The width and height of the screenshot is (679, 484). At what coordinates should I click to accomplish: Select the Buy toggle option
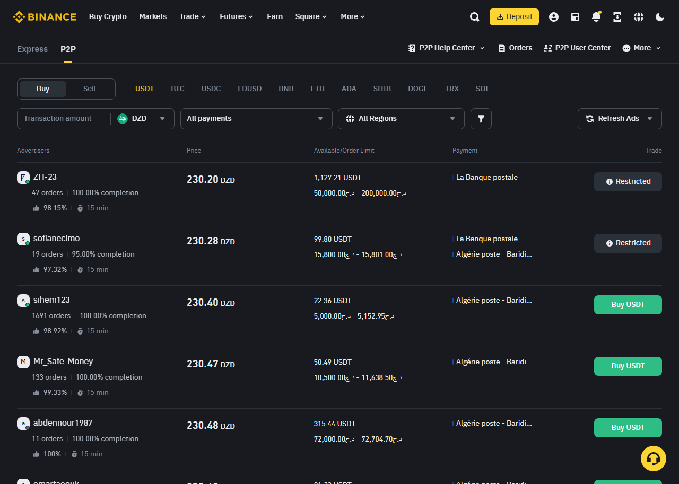[43, 89]
